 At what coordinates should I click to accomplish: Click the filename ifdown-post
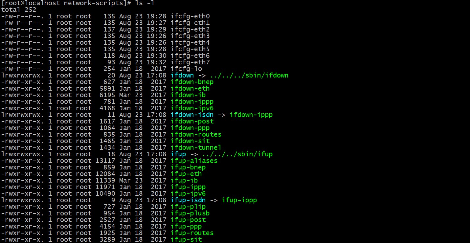pos(192,121)
